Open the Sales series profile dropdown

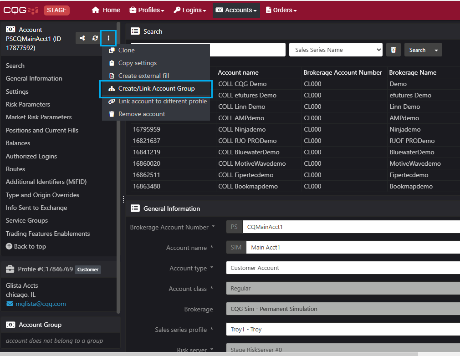[343, 329]
